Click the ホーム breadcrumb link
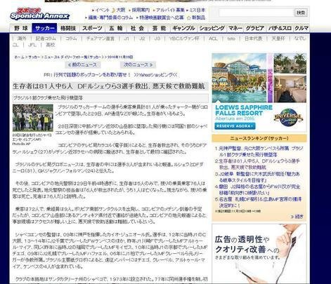Image resolution: width=331 pixels, height=284 pixels. [19, 57]
